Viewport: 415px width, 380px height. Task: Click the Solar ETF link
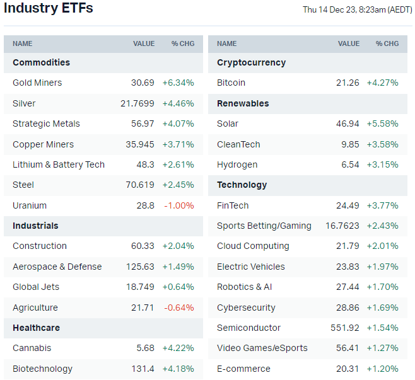click(228, 124)
